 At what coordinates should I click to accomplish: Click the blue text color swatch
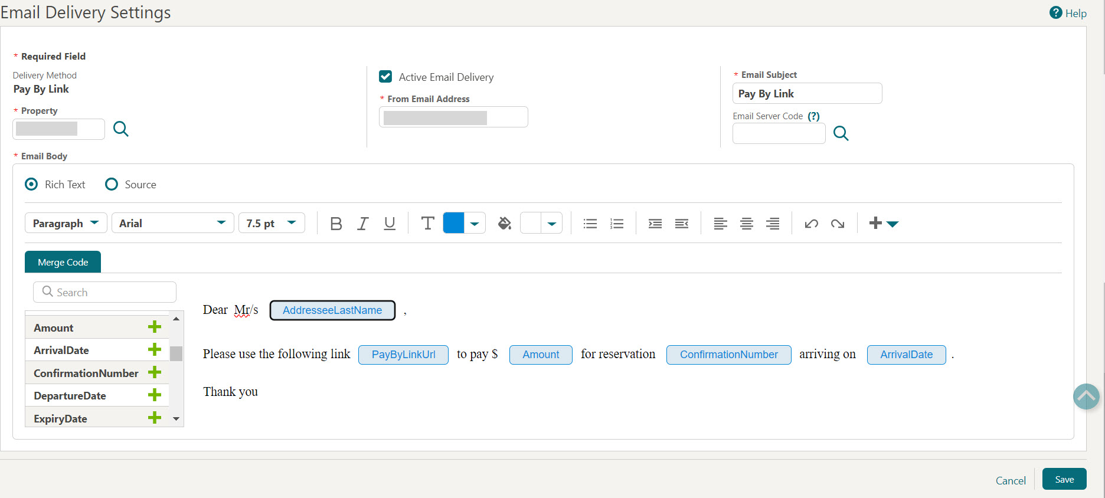coord(453,223)
